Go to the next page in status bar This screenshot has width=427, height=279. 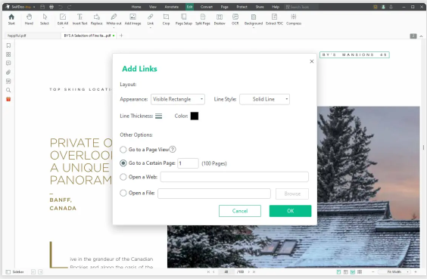pyautogui.click(x=248, y=272)
